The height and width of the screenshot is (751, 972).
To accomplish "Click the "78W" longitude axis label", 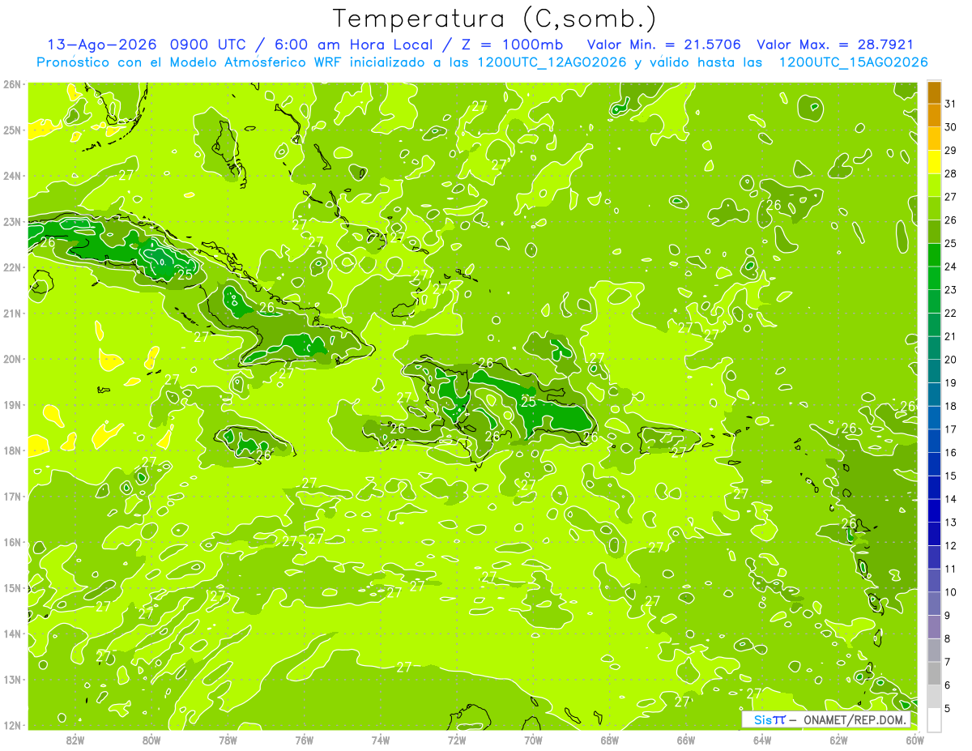I will [228, 740].
